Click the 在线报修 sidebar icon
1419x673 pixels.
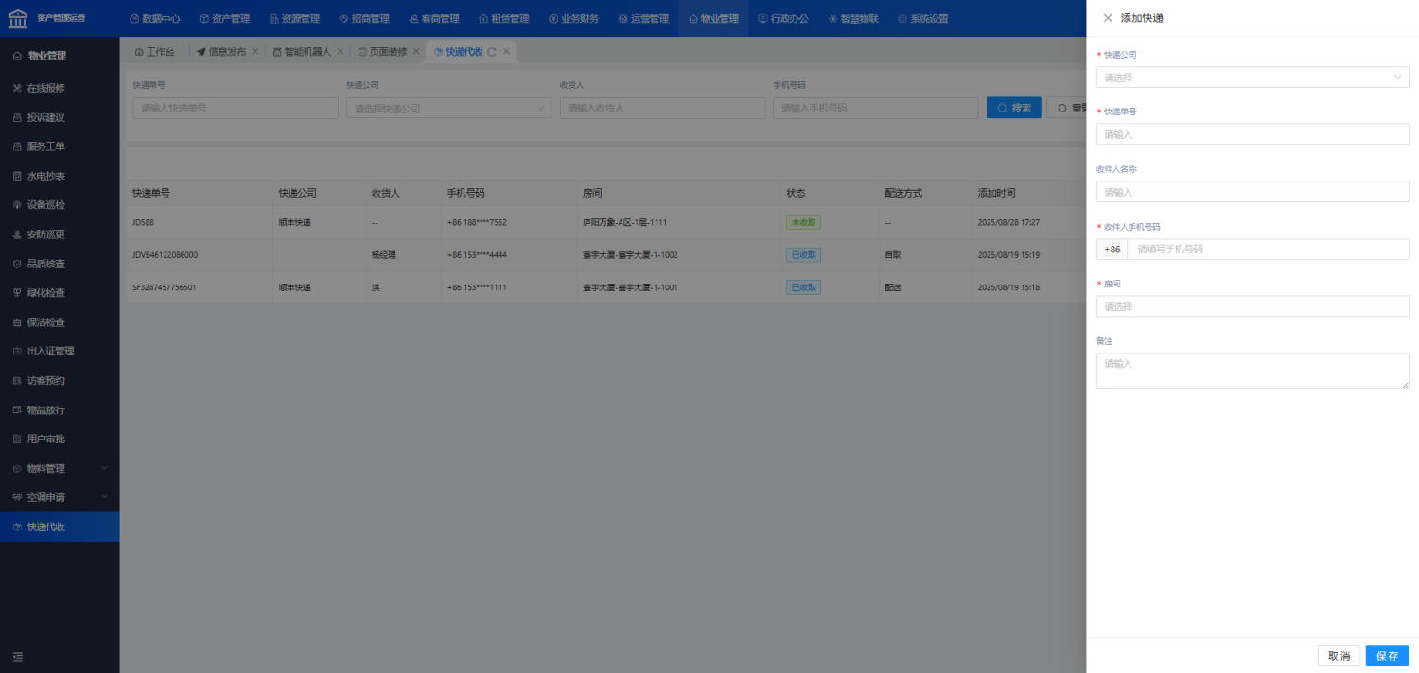point(17,88)
